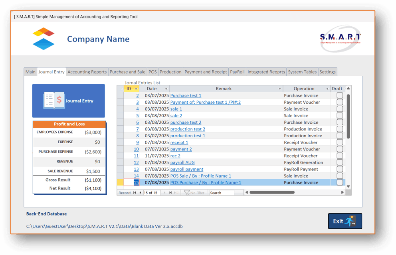Click the horizontal scroll left arrow
Viewport: 396px width, 255px height.
point(247,192)
